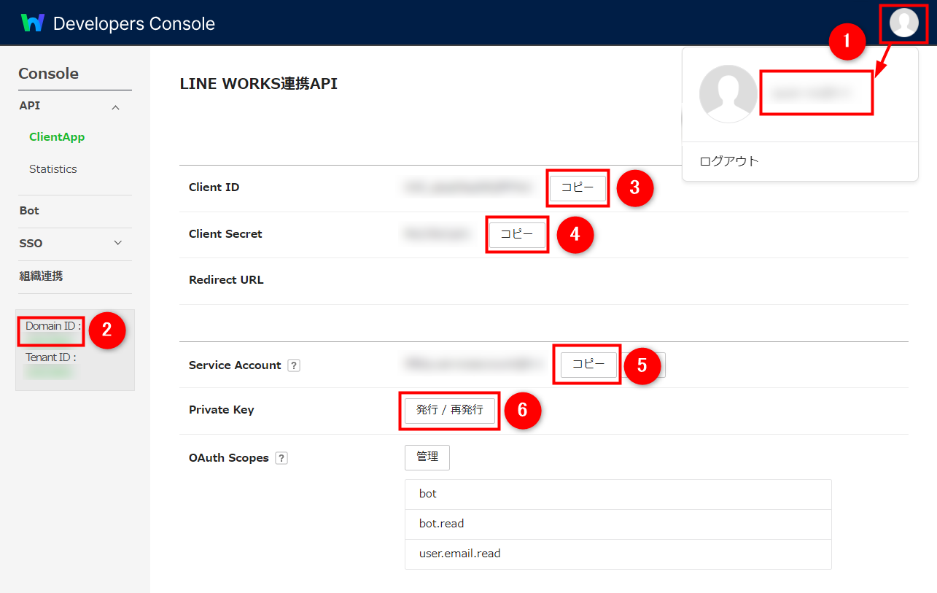Screen dimensions: 937x593
Task: Click the Client ID label
Action: 214,187
